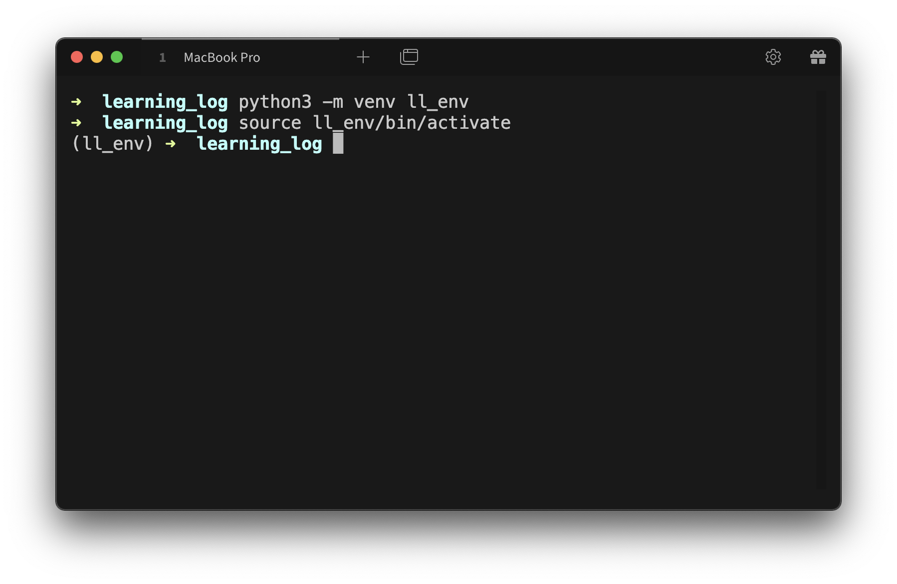Close the terminal window with red button
The image size is (897, 584).
click(x=77, y=57)
